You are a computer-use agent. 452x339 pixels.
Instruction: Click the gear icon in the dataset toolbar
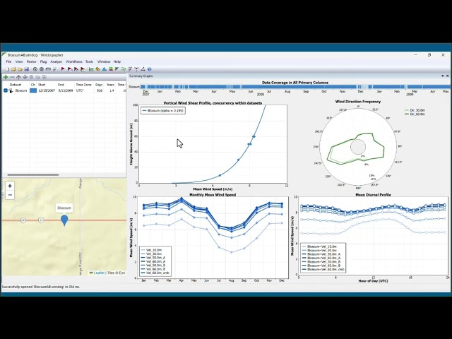31,77
